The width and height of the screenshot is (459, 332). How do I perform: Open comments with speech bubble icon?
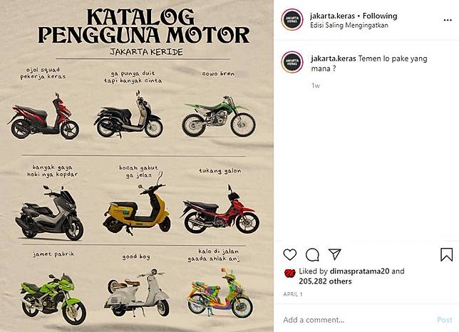(312, 254)
